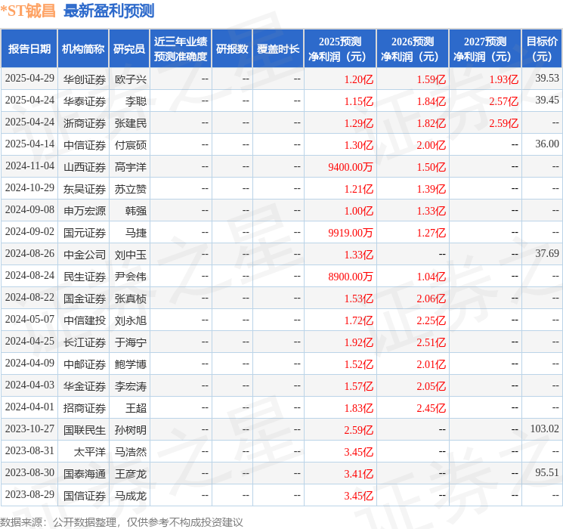This screenshot has height=529, width=563.
Task: Click the 覆盖时长 column header
Action: pos(278,49)
